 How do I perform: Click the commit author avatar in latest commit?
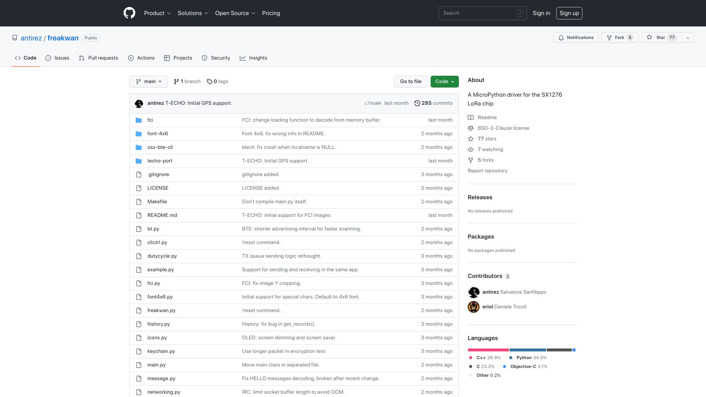[139, 104]
